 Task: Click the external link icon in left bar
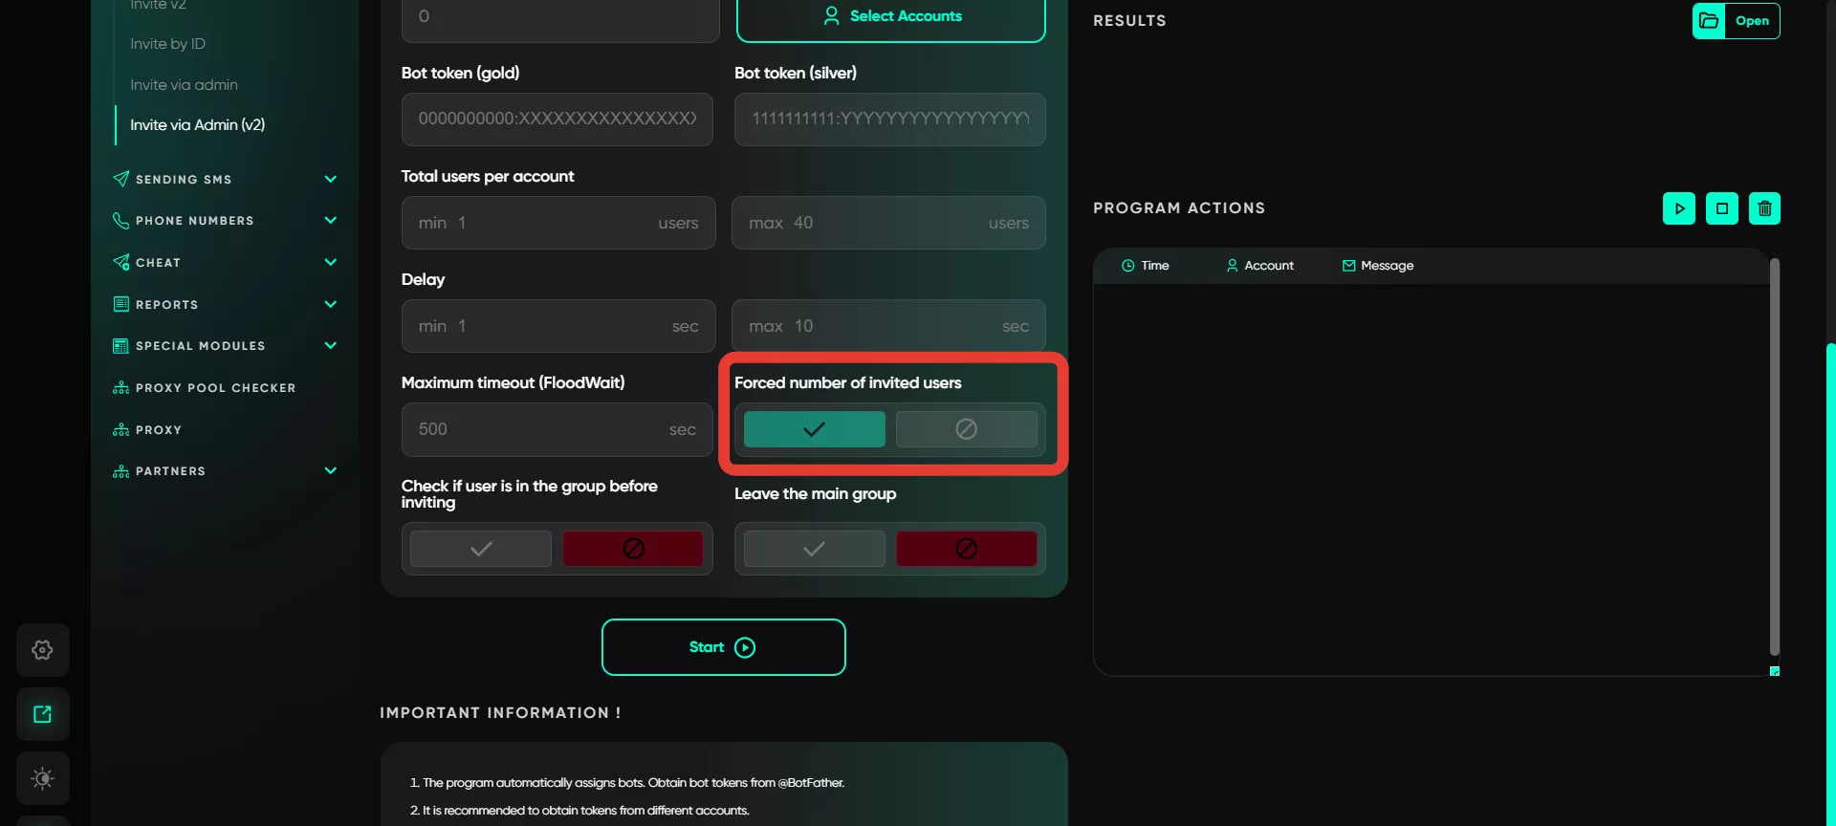click(x=42, y=714)
